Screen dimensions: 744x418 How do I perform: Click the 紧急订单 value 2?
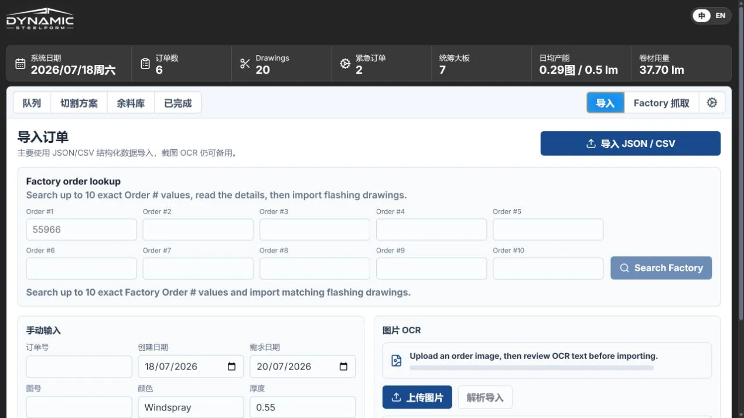coord(359,70)
